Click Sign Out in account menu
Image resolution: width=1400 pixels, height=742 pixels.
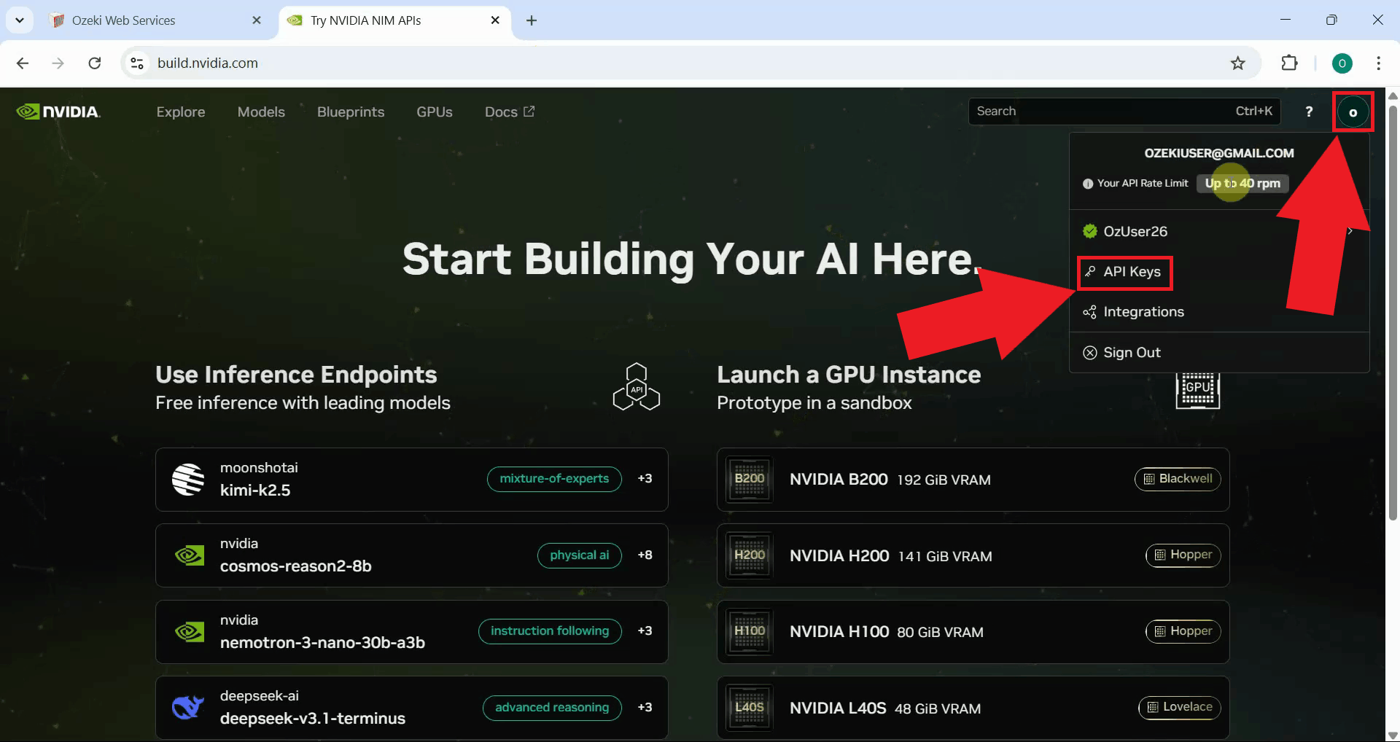(1132, 353)
